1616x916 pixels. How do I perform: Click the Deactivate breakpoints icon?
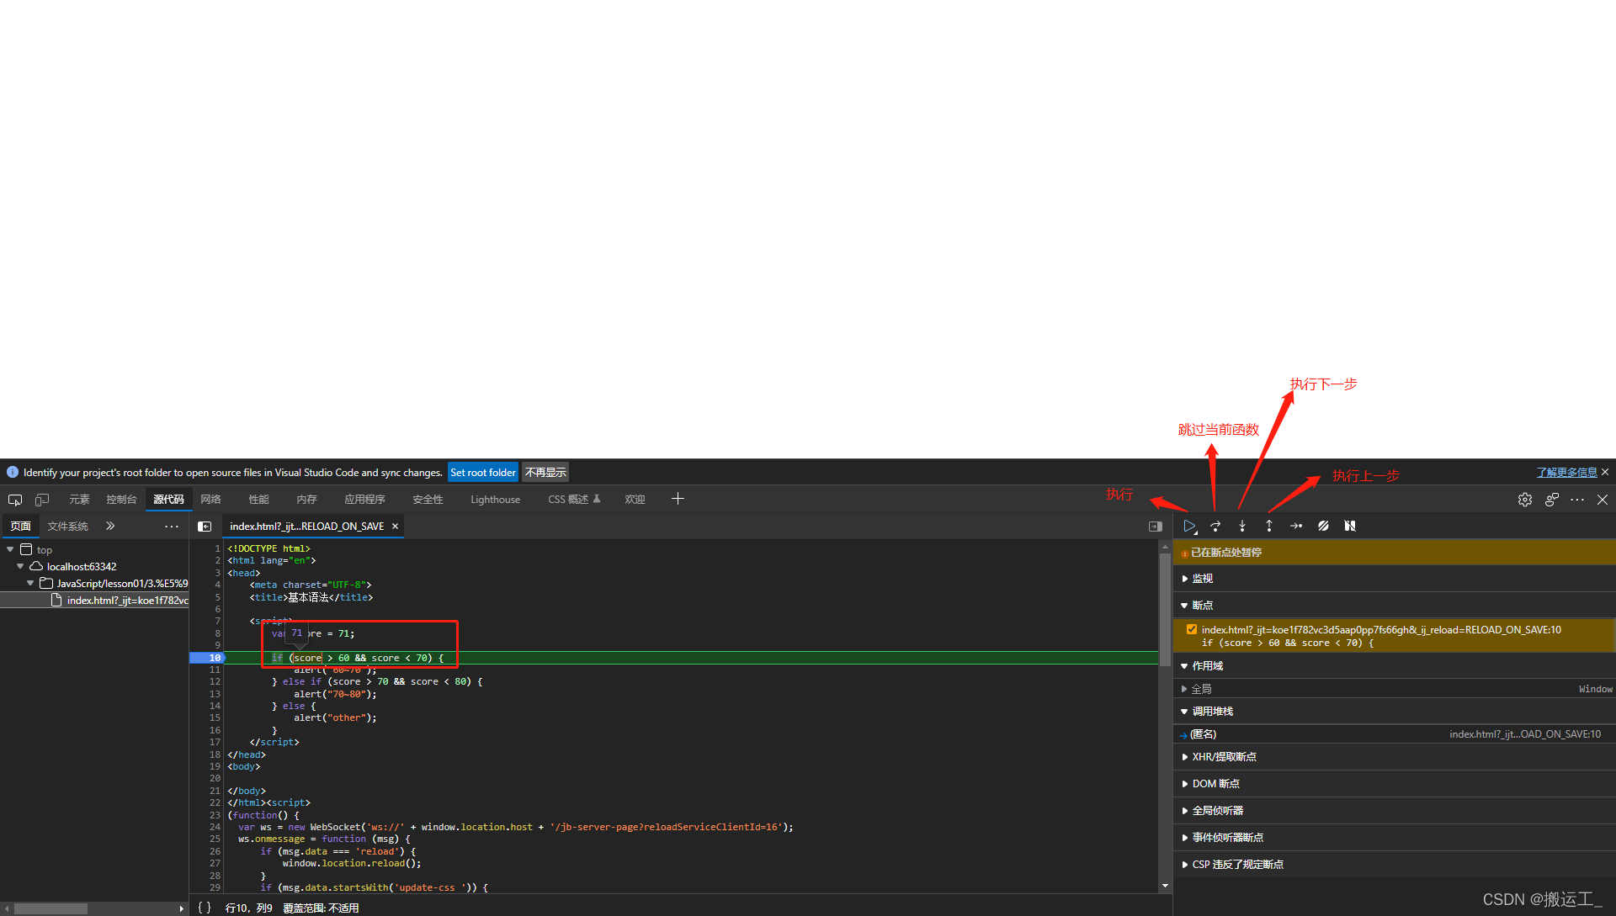click(1323, 526)
